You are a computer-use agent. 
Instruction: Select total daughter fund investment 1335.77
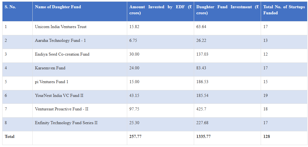(203, 137)
